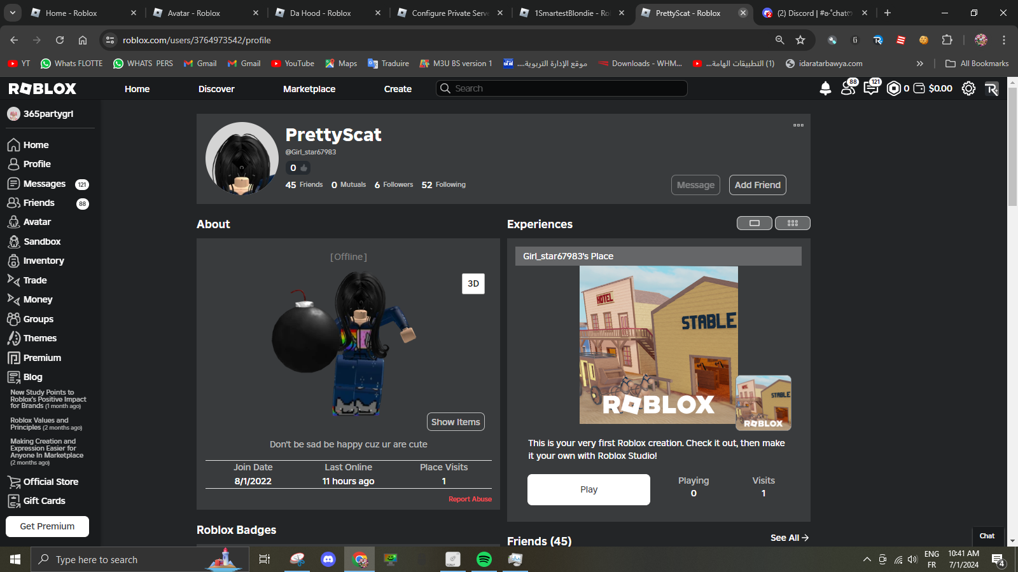Open the profile three-dots menu
This screenshot has width=1018, height=572.
798,125
